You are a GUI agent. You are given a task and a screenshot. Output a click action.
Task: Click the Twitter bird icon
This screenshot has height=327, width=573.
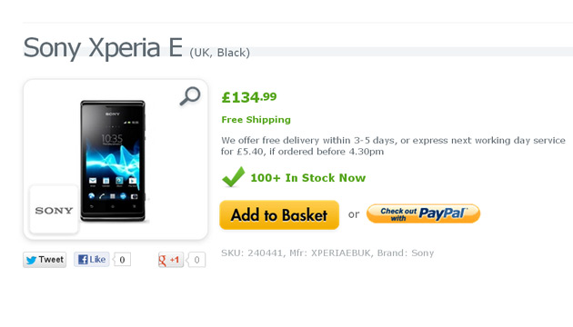pos(31,260)
